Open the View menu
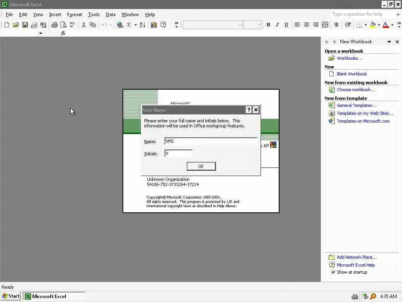402x302 pixels. [x=38, y=15]
